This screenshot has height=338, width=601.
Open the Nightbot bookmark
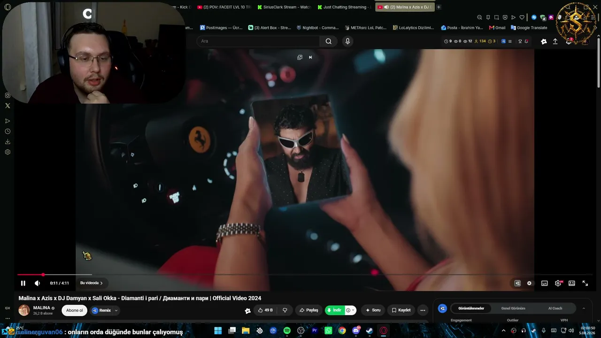pyautogui.click(x=317, y=28)
